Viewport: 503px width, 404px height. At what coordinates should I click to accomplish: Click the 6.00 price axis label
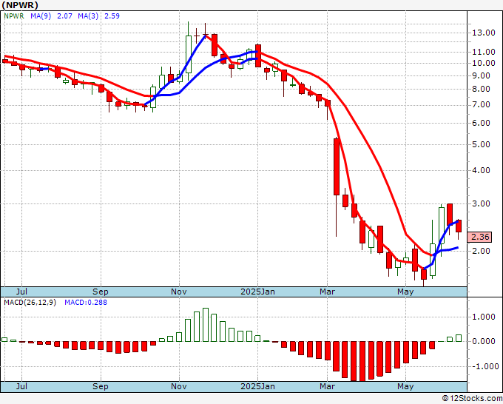(x=481, y=123)
